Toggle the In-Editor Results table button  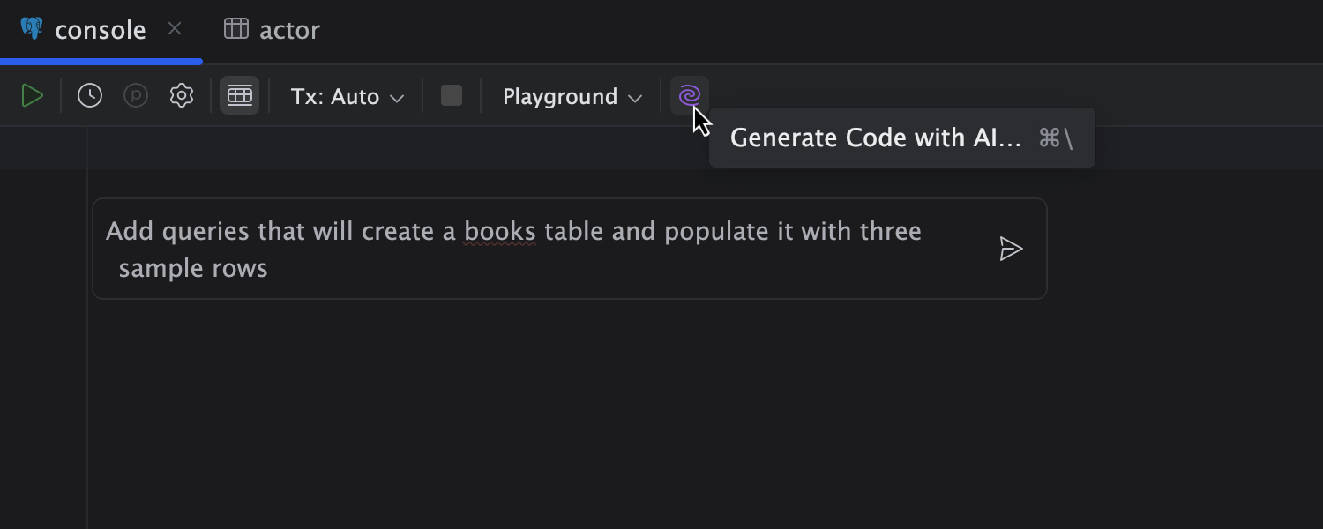[x=240, y=96]
